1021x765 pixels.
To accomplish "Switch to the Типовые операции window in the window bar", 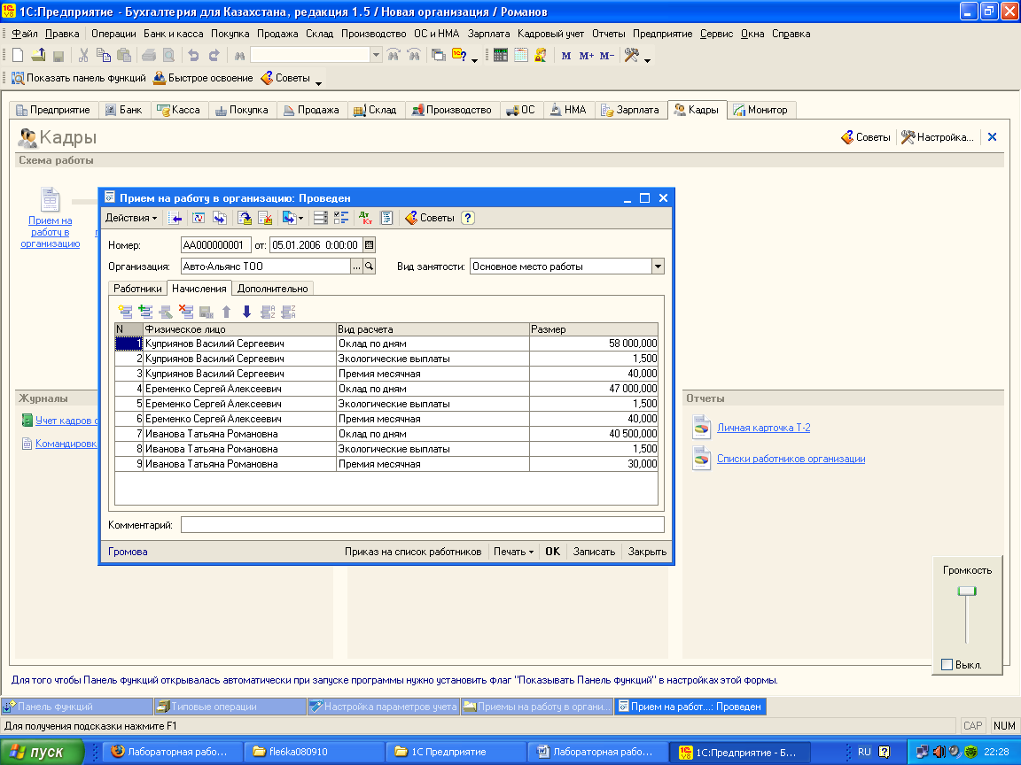I will [x=230, y=707].
